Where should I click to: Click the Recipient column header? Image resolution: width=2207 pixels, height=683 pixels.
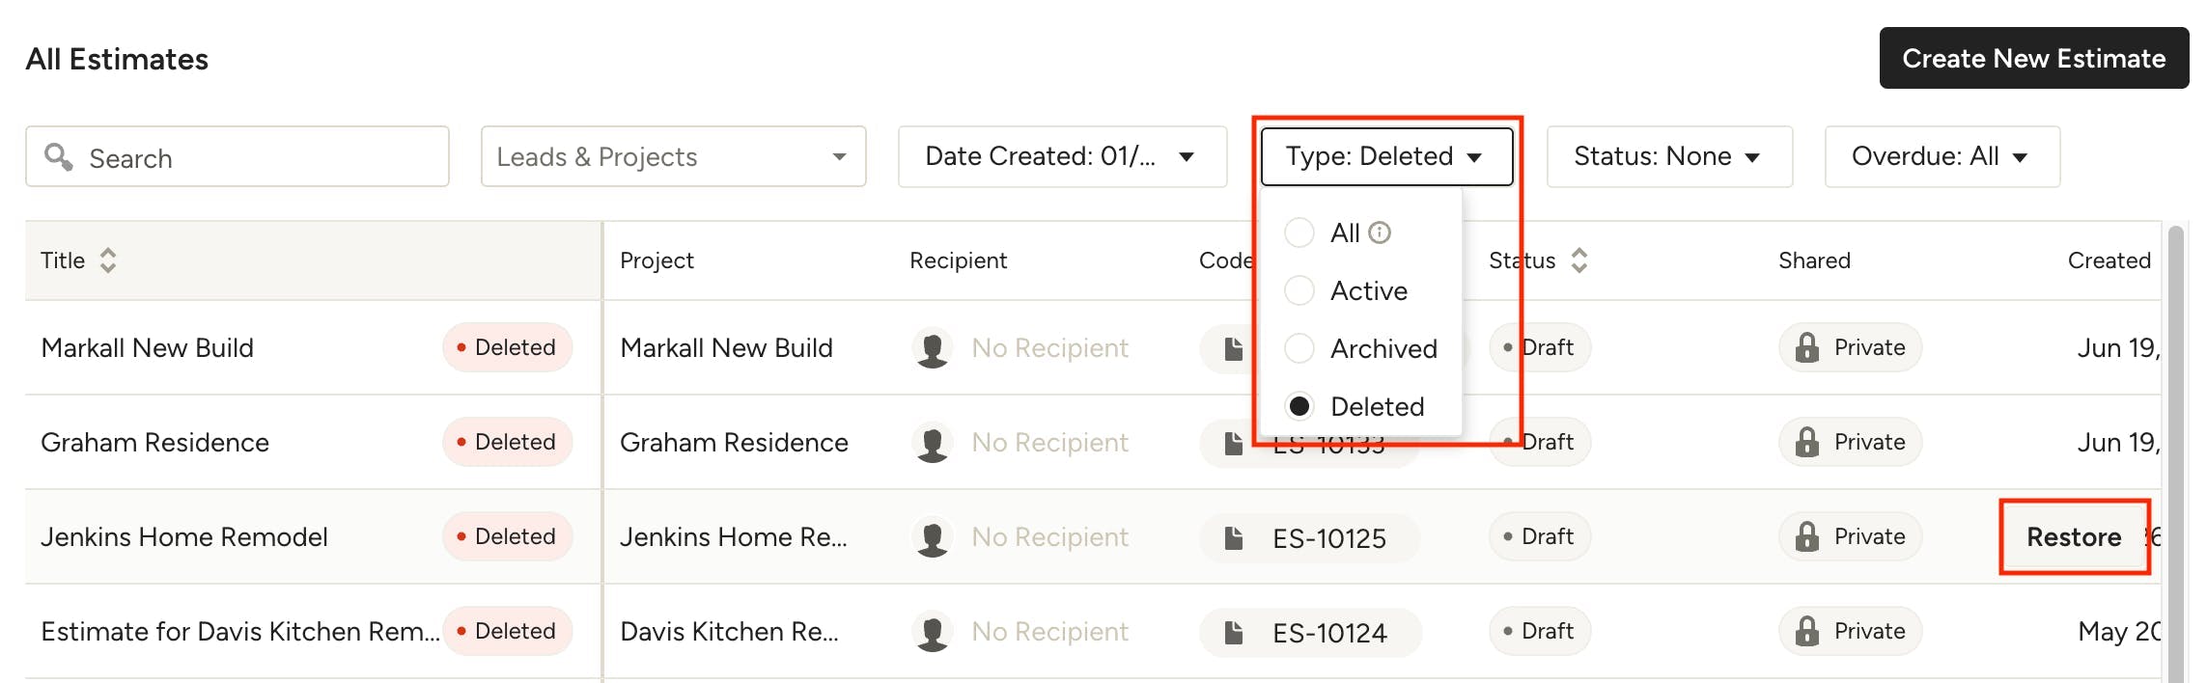958,260
